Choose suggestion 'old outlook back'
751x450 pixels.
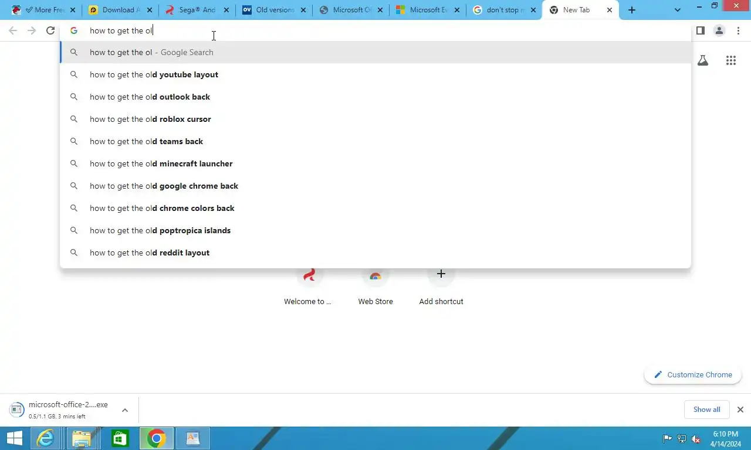(375, 97)
